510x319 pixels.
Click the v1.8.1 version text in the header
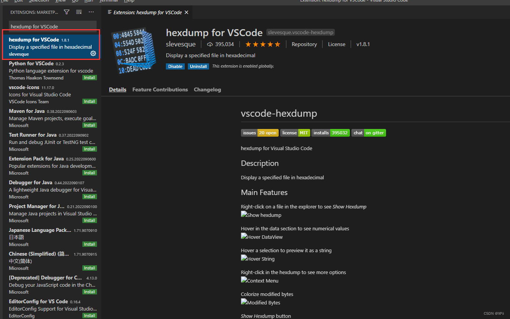pos(363,45)
